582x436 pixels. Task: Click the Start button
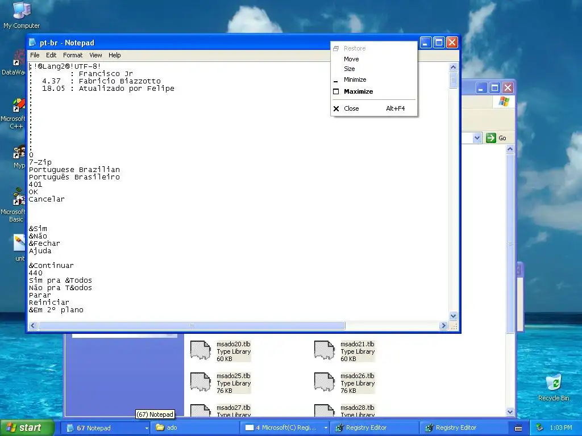tap(27, 427)
